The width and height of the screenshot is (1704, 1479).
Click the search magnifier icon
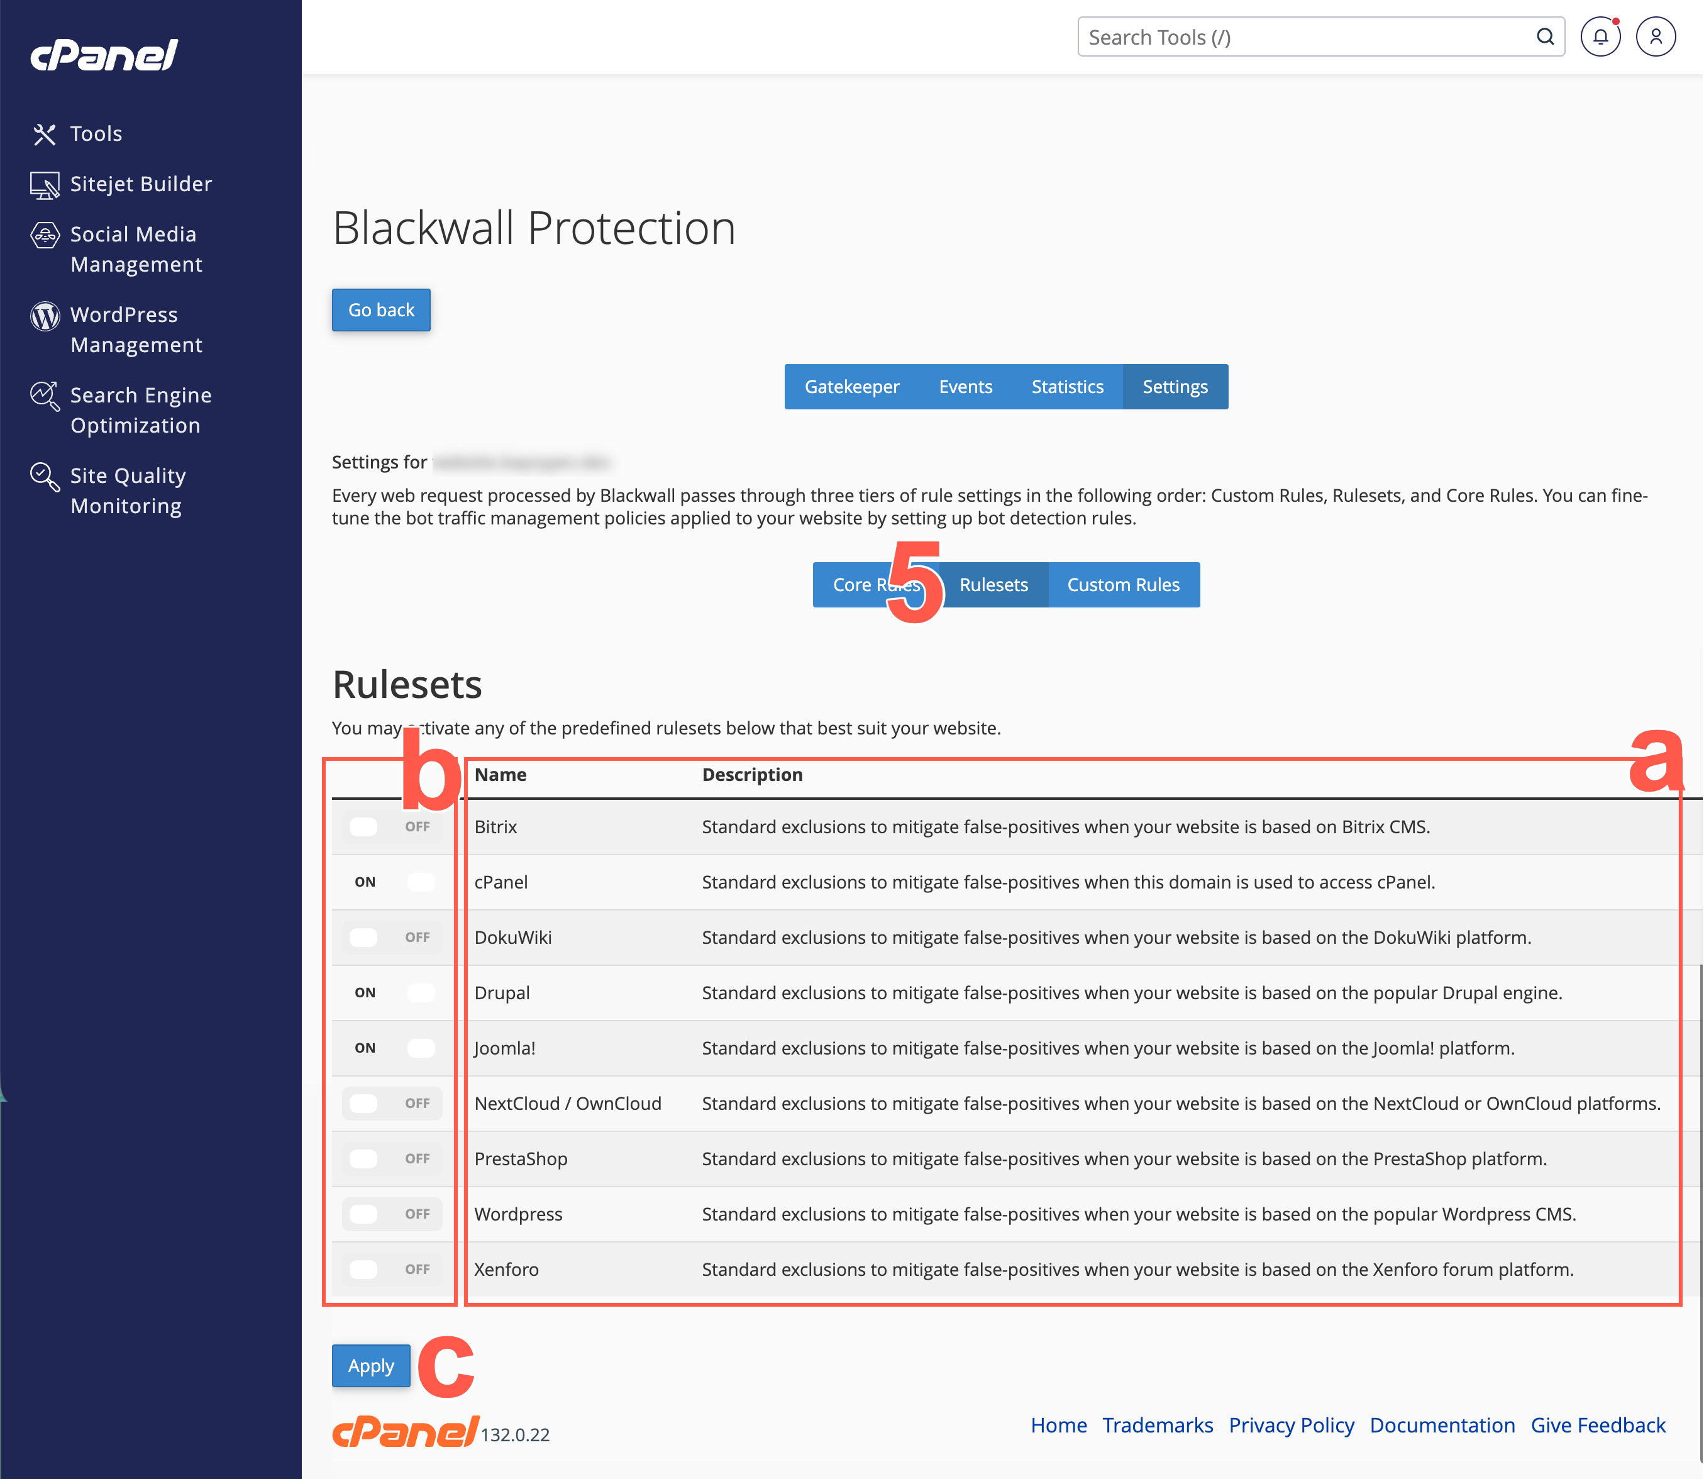pos(1545,37)
